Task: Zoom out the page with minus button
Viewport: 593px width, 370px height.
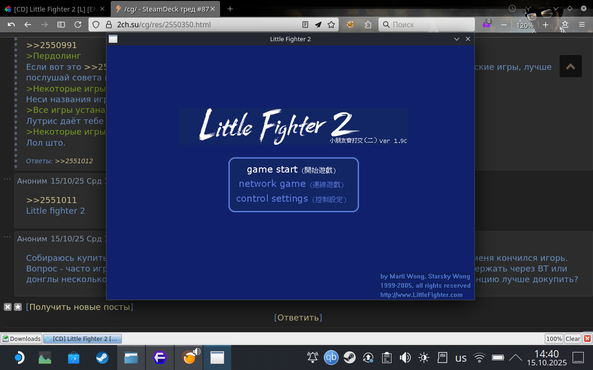Action: tap(504, 25)
